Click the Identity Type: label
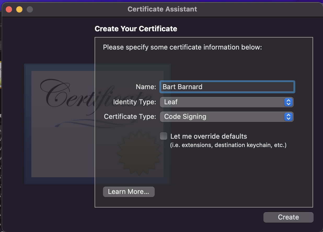The image size is (323, 232). pos(134,102)
